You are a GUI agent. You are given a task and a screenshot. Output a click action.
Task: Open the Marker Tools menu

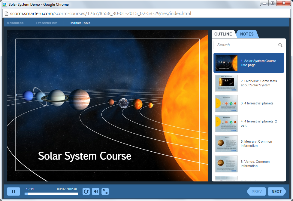(x=80, y=23)
